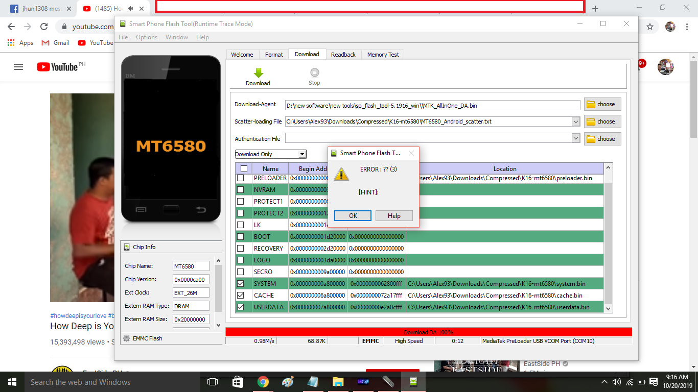This screenshot has height=392, width=698.
Task: Check the PRELOADER partition checkbox
Action: point(240,178)
